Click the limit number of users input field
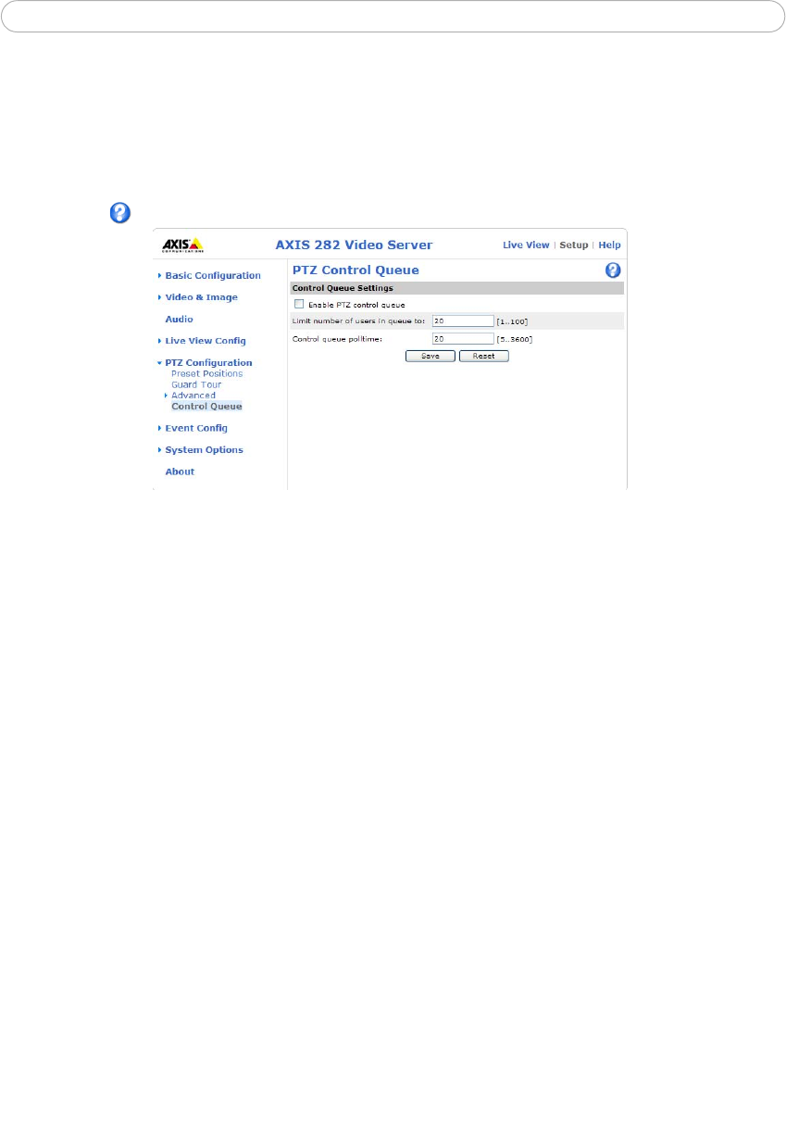Image resolution: width=786 pixels, height=1131 pixels. point(463,321)
